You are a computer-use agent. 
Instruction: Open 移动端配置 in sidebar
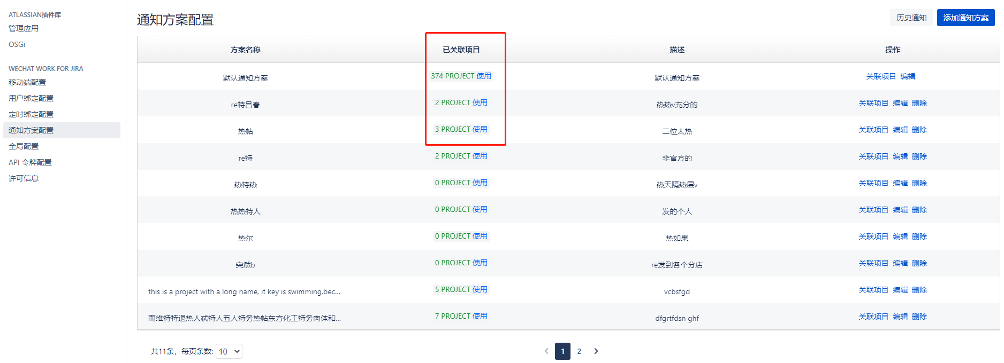tap(27, 82)
